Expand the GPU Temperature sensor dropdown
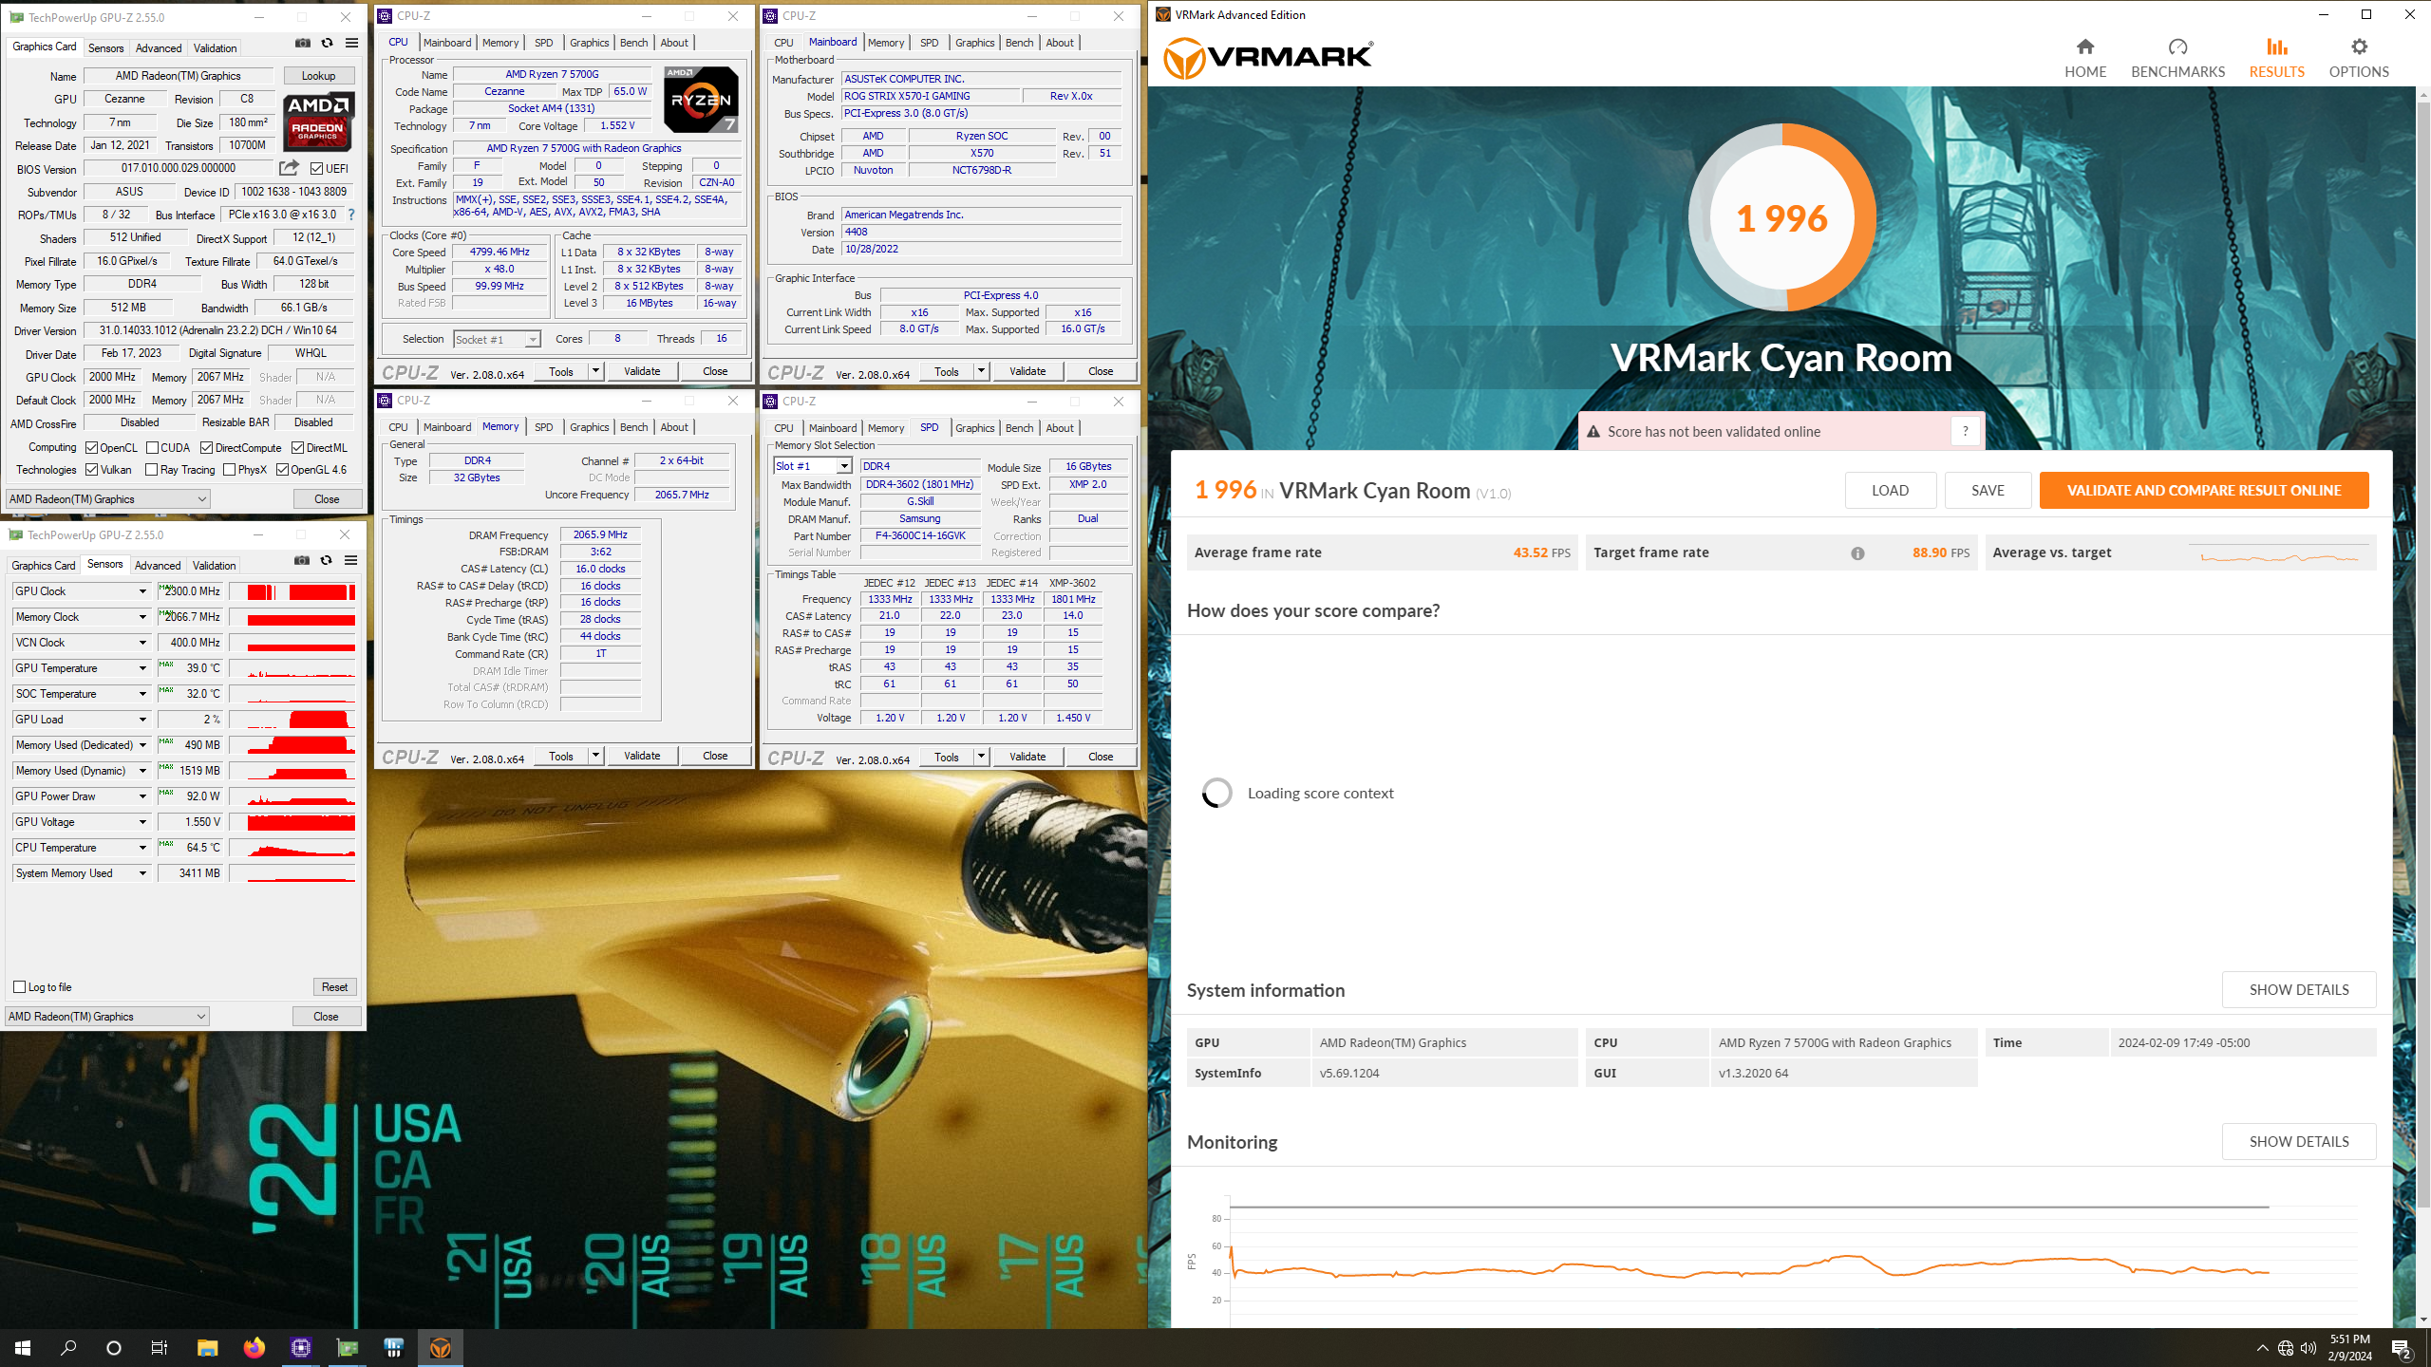Screen dimensions: 2431x1367 (x=143, y=668)
